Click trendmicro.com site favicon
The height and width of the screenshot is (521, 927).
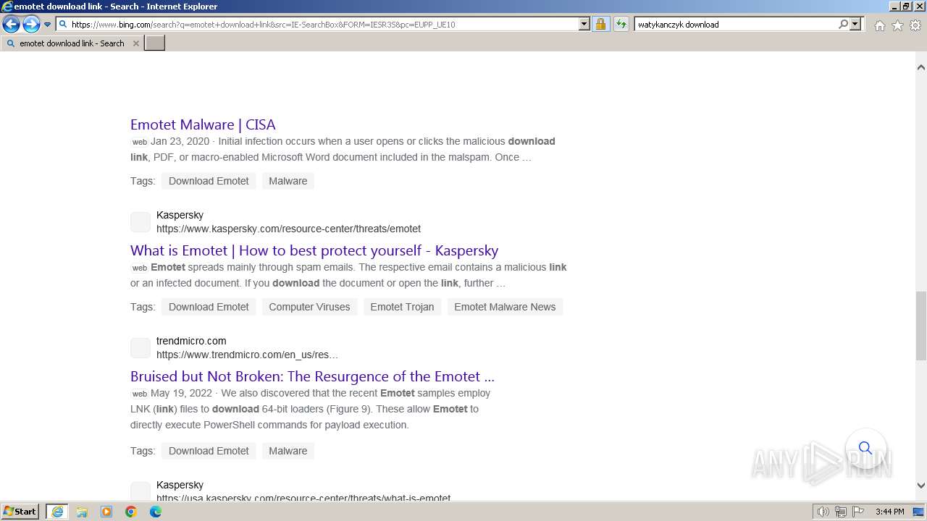click(x=140, y=348)
